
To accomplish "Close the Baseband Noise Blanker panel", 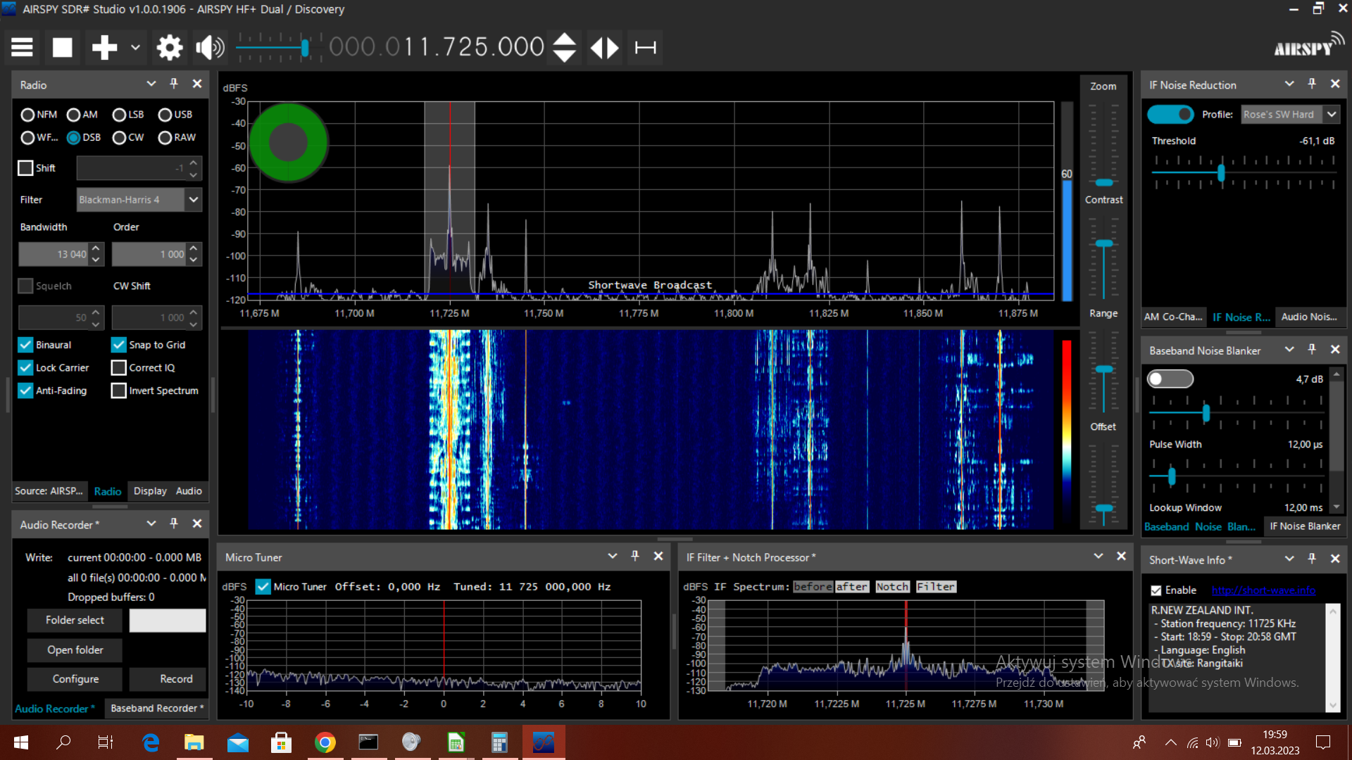I will click(x=1335, y=349).
